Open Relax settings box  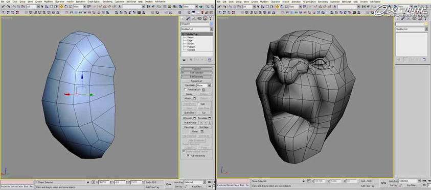(202, 131)
